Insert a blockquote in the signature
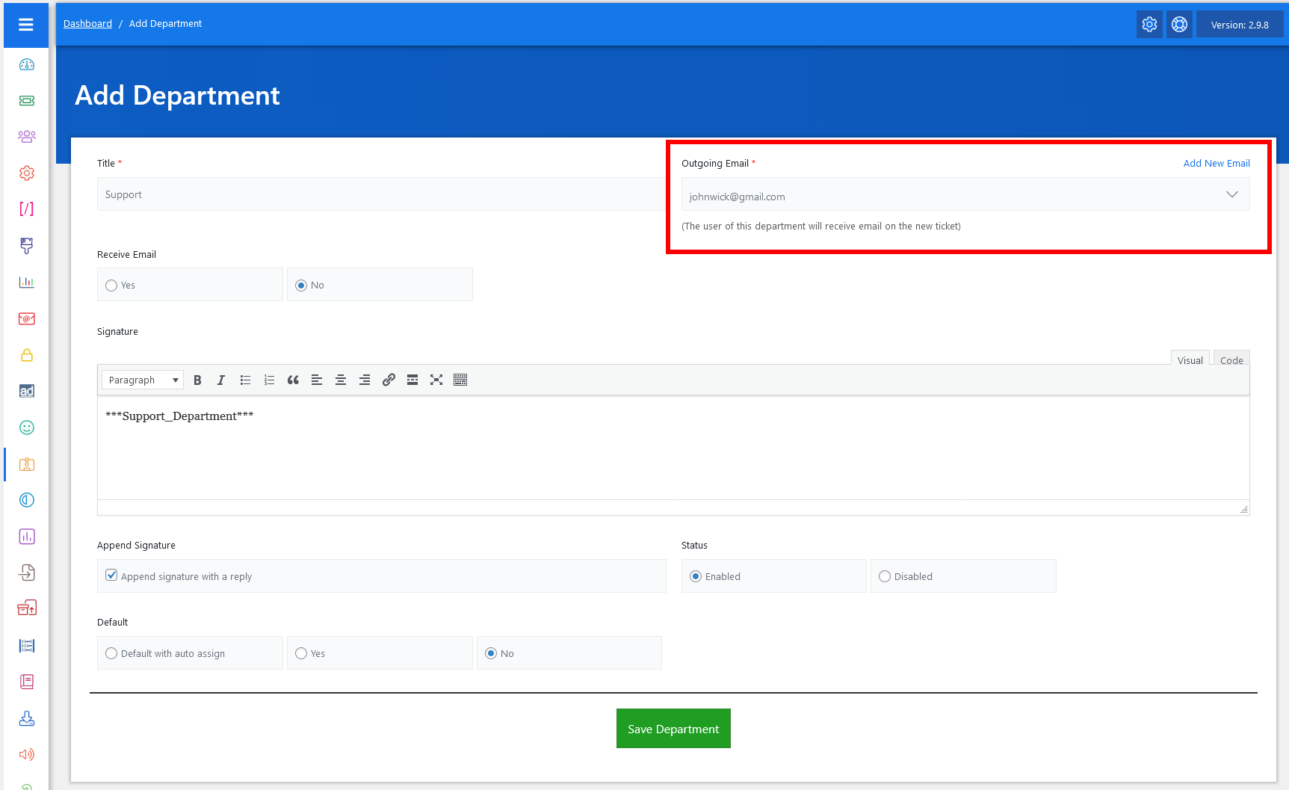 [x=293, y=380]
